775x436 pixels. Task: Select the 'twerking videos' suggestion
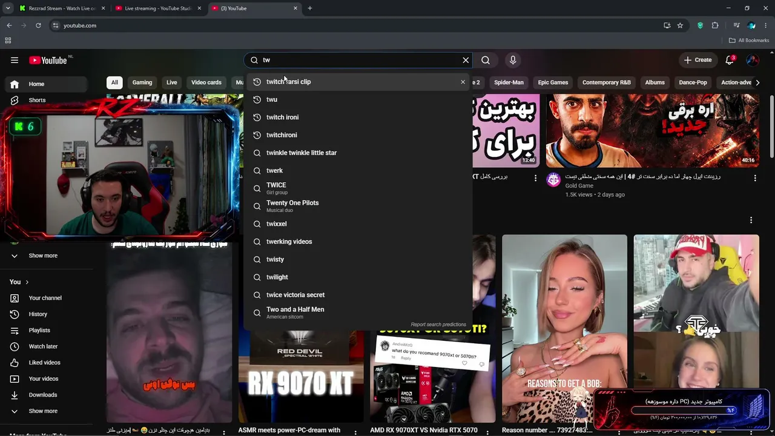(358, 242)
